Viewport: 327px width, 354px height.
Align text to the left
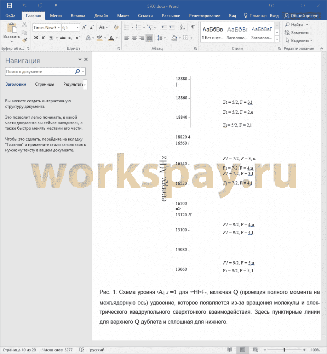(x=127, y=38)
